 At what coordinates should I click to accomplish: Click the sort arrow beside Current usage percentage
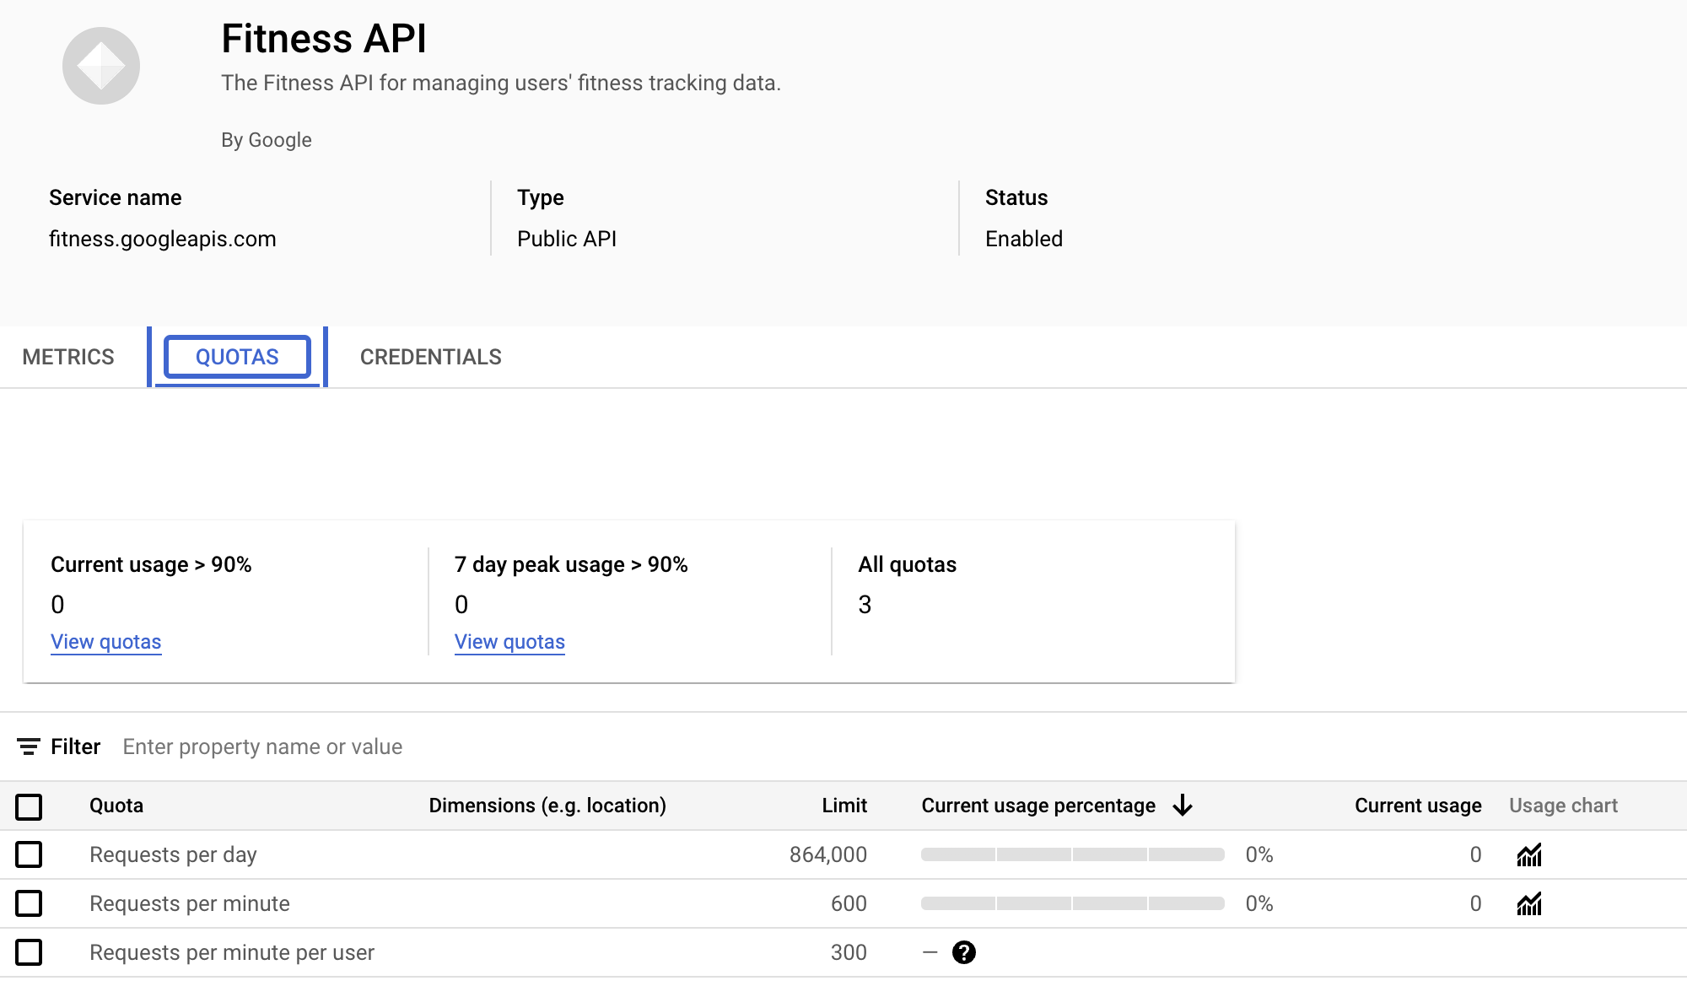click(1183, 806)
